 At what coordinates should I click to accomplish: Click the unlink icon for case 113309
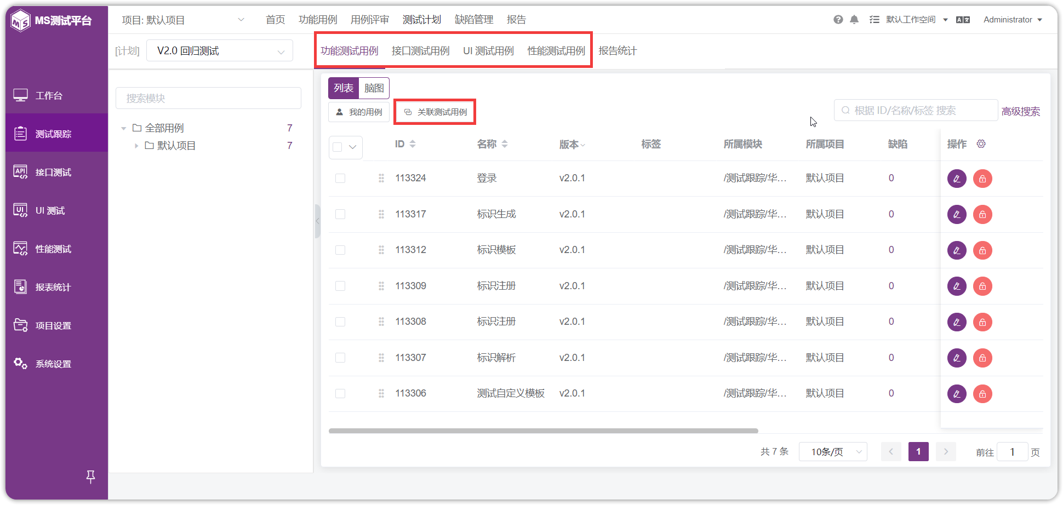click(982, 286)
